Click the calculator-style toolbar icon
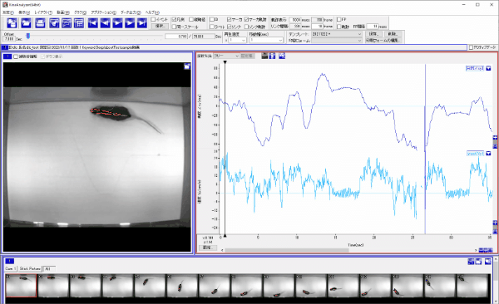 pos(79,23)
